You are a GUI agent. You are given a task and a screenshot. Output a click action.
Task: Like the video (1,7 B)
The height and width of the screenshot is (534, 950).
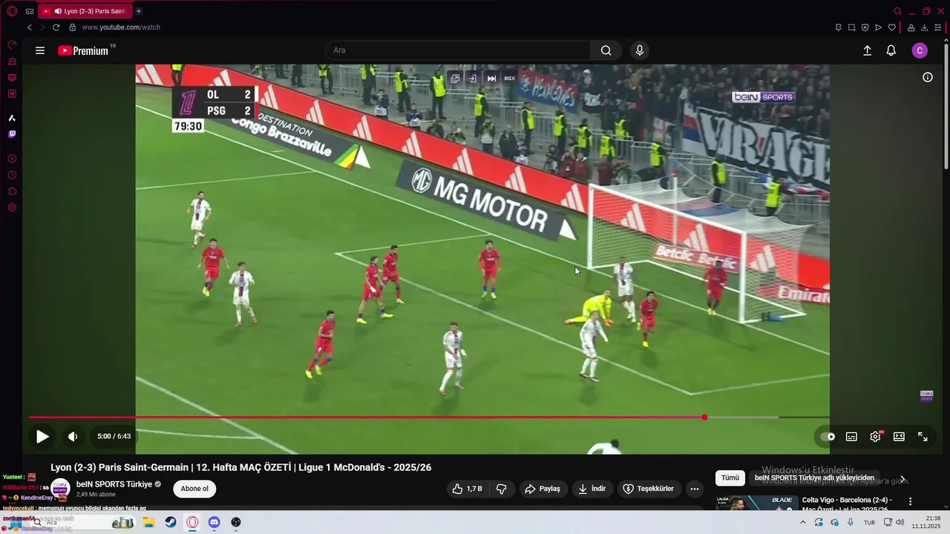pos(467,489)
